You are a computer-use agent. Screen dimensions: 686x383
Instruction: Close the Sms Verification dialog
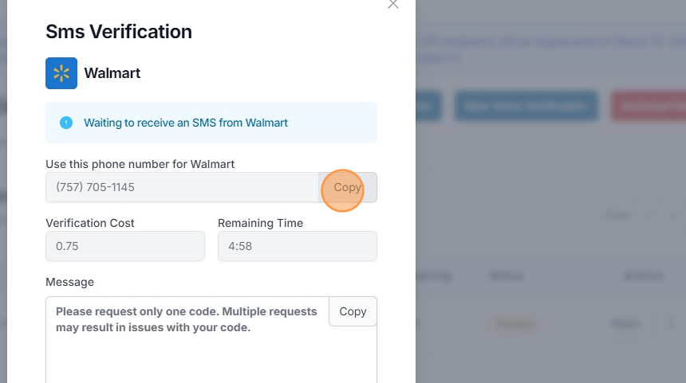tap(392, 4)
